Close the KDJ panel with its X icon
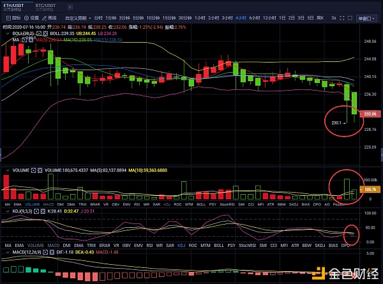 coord(43,211)
